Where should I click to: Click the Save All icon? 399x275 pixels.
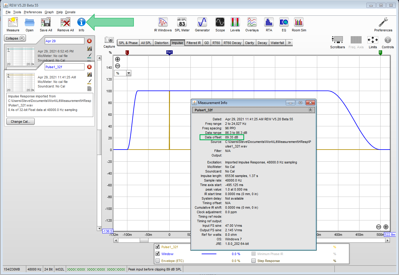click(46, 22)
